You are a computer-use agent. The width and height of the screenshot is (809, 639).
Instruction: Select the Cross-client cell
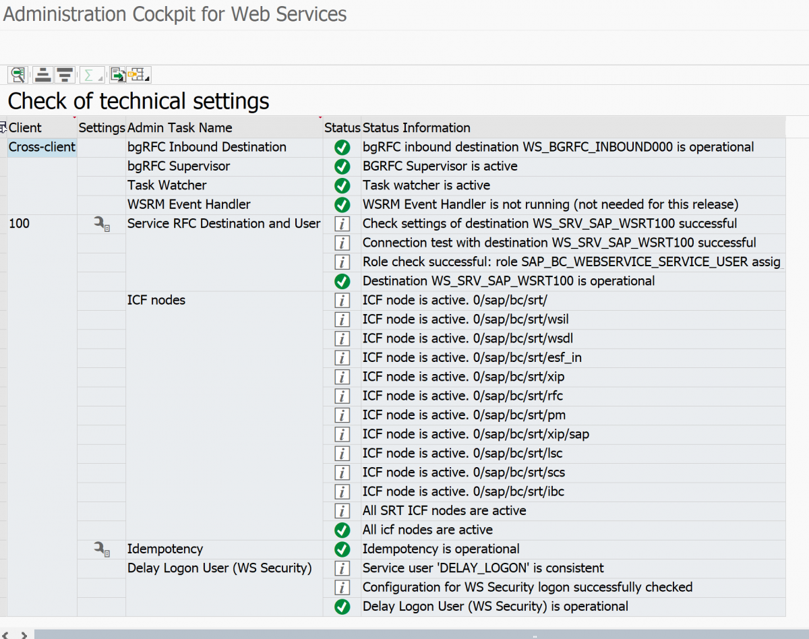click(x=42, y=148)
